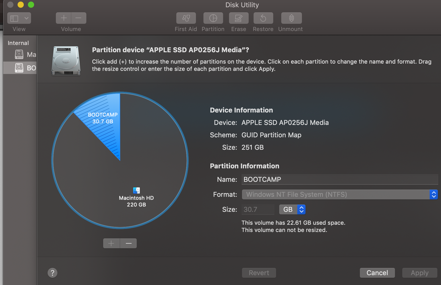Click the Partition Information heading

[x=245, y=166]
